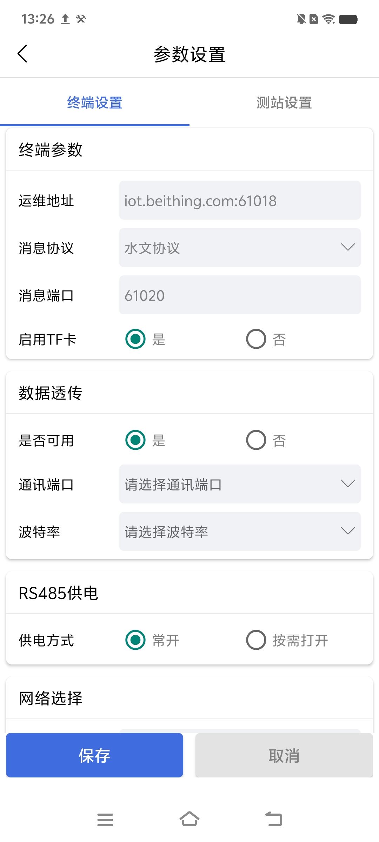The height and width of the screenshot is (842, 379).
Task: Select 否 for 是否可用
Action: tap(256, 440)
